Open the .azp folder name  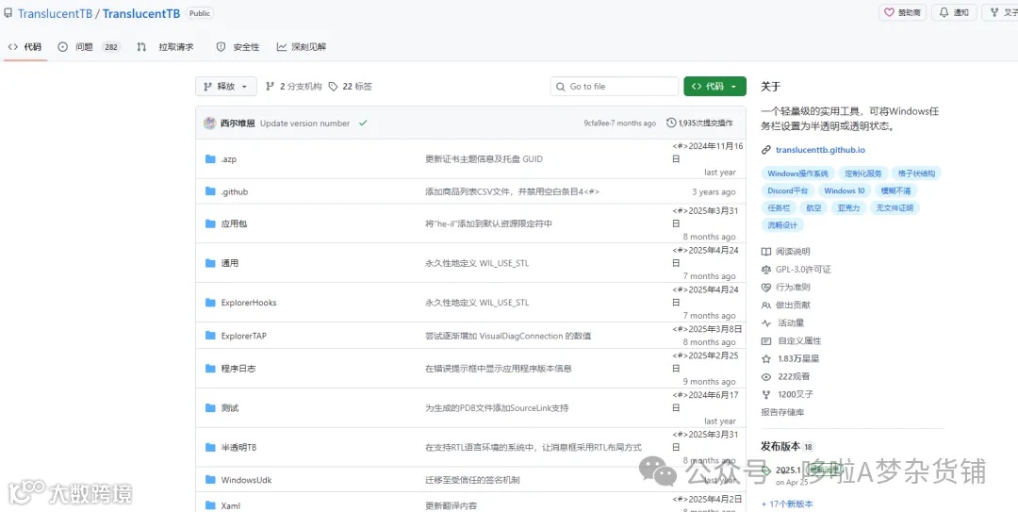(228, 159)
